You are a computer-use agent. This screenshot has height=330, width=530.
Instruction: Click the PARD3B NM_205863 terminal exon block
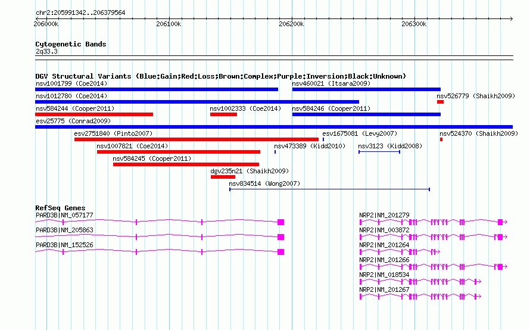(280, 237)
